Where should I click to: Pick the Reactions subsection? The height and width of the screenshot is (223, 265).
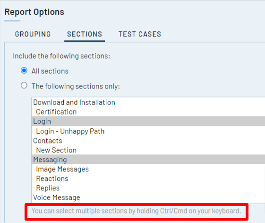click(148, 178)
